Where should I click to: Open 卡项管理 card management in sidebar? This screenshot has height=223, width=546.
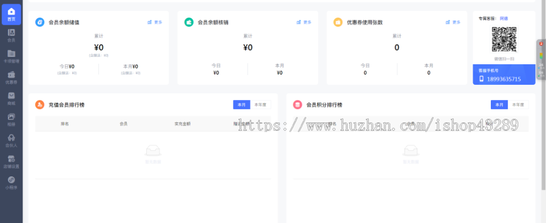point(11,57)
